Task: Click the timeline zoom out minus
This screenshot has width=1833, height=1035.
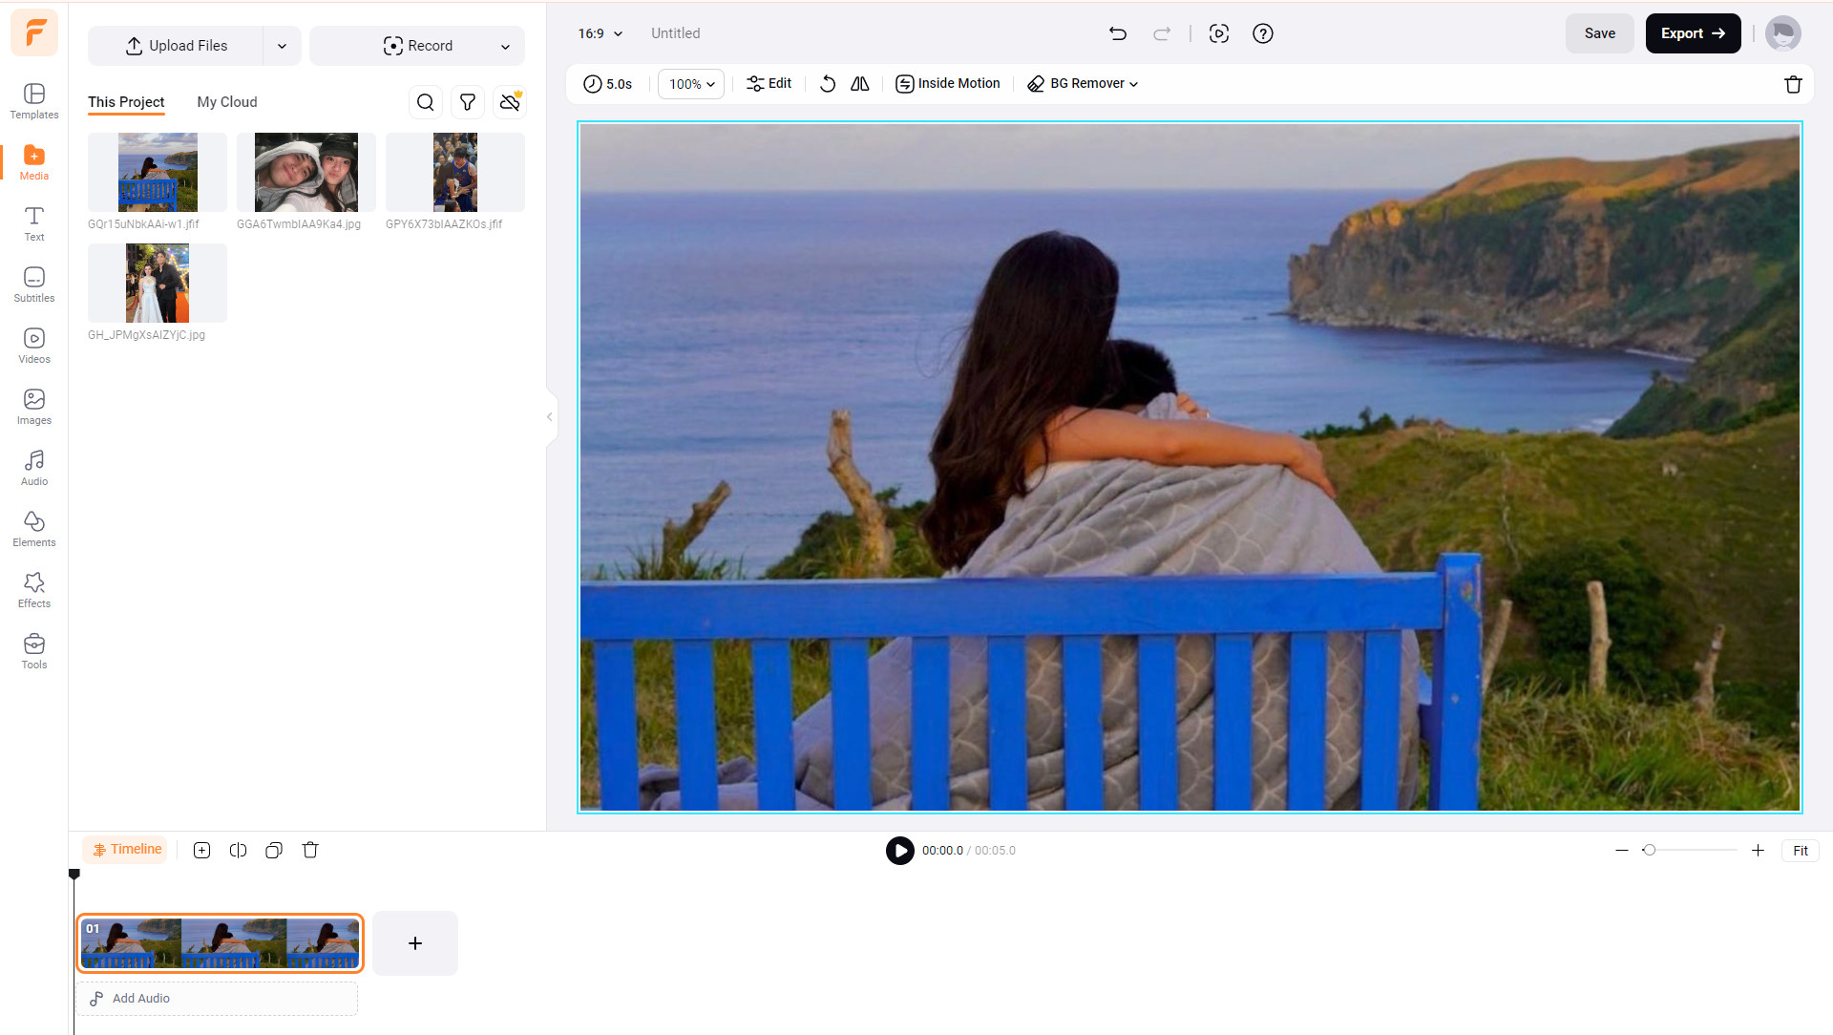Action: coord(1621,850)
